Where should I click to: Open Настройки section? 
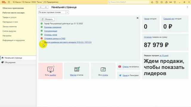point(7,36)
